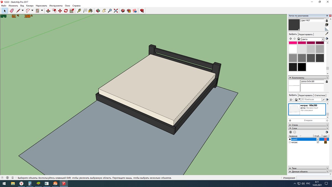
Task: Select the pure black color swatch
Action: click(x=302, y=67)
